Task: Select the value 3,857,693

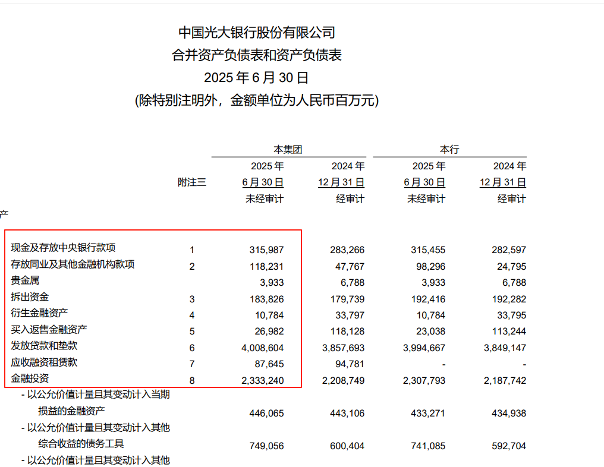Action: (343, 348)
